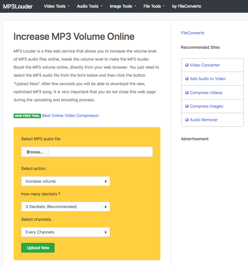Image resolution: width=248 pixels, height=267 pixels.
Task: Click the How many decibels ? label
Action: [41, 194]
